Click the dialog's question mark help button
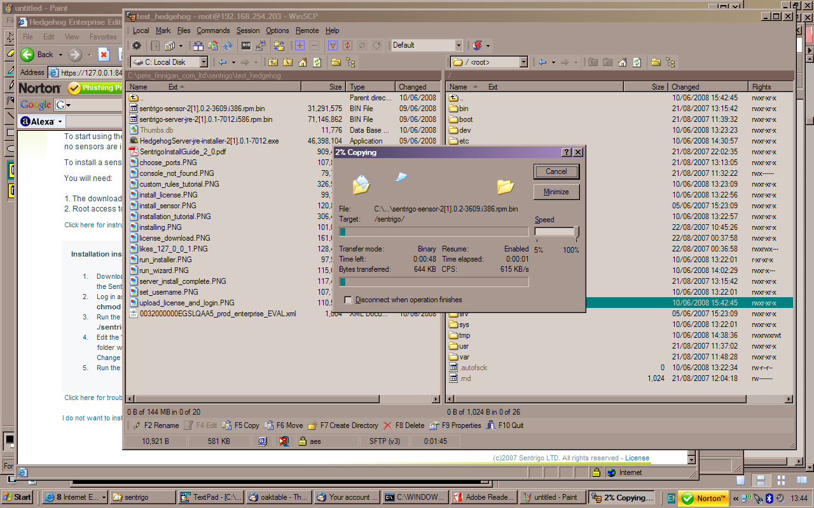Screen dimensions: 814x508 click(567, 152)
